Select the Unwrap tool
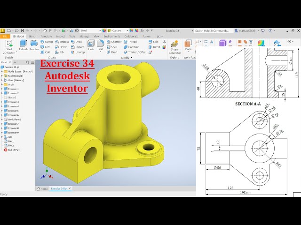 78,52
